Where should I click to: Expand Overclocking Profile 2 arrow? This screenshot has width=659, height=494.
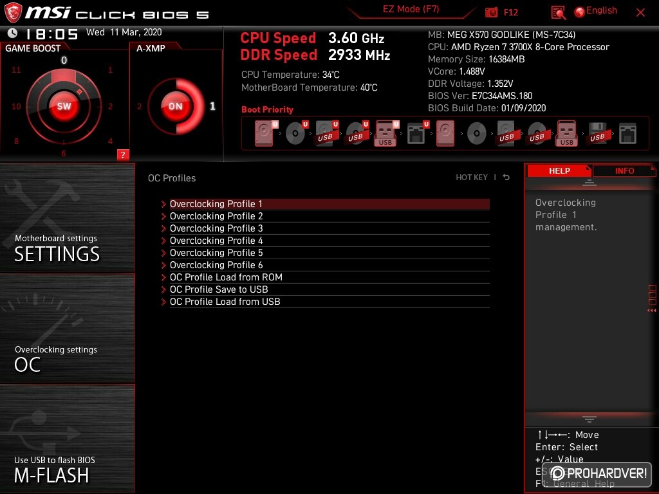click(x=163, y=216)
